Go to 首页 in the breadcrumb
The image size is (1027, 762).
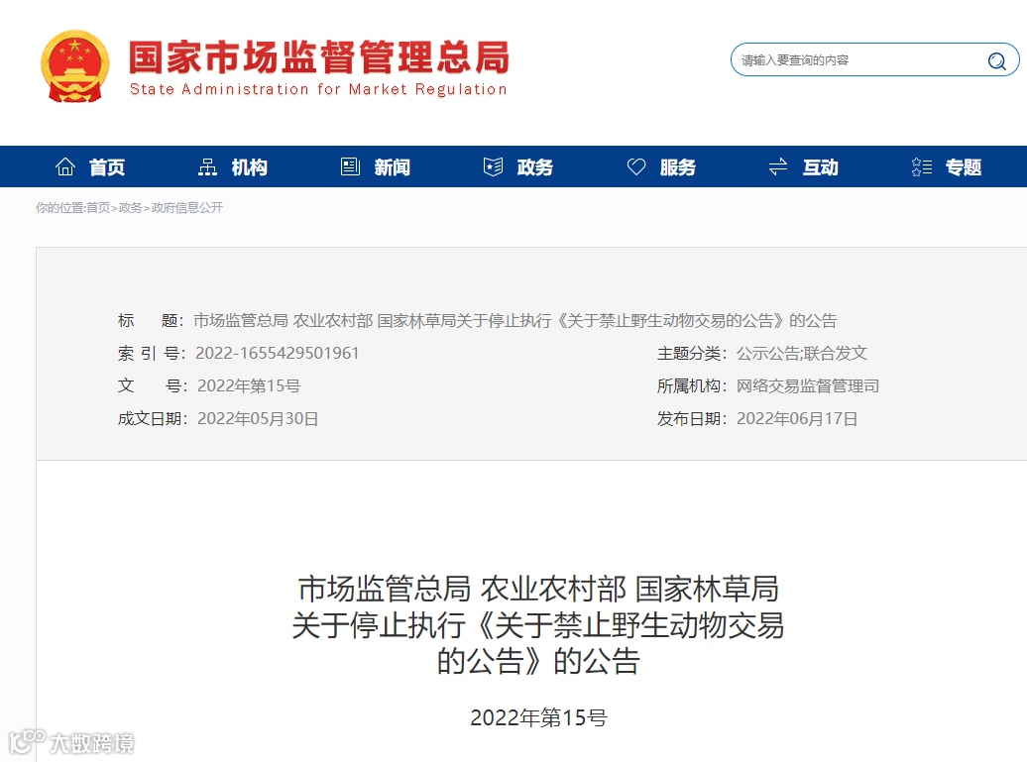click(x=98, y=207)
